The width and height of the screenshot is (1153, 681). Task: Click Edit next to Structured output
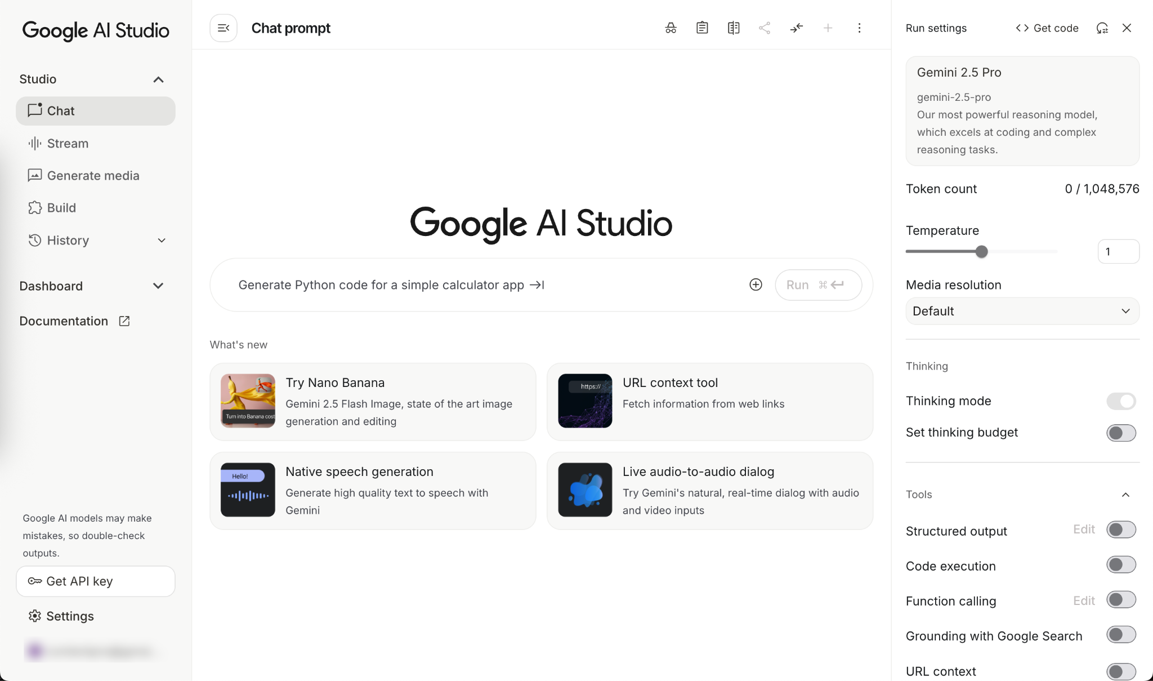click(x=1084, y=529)
